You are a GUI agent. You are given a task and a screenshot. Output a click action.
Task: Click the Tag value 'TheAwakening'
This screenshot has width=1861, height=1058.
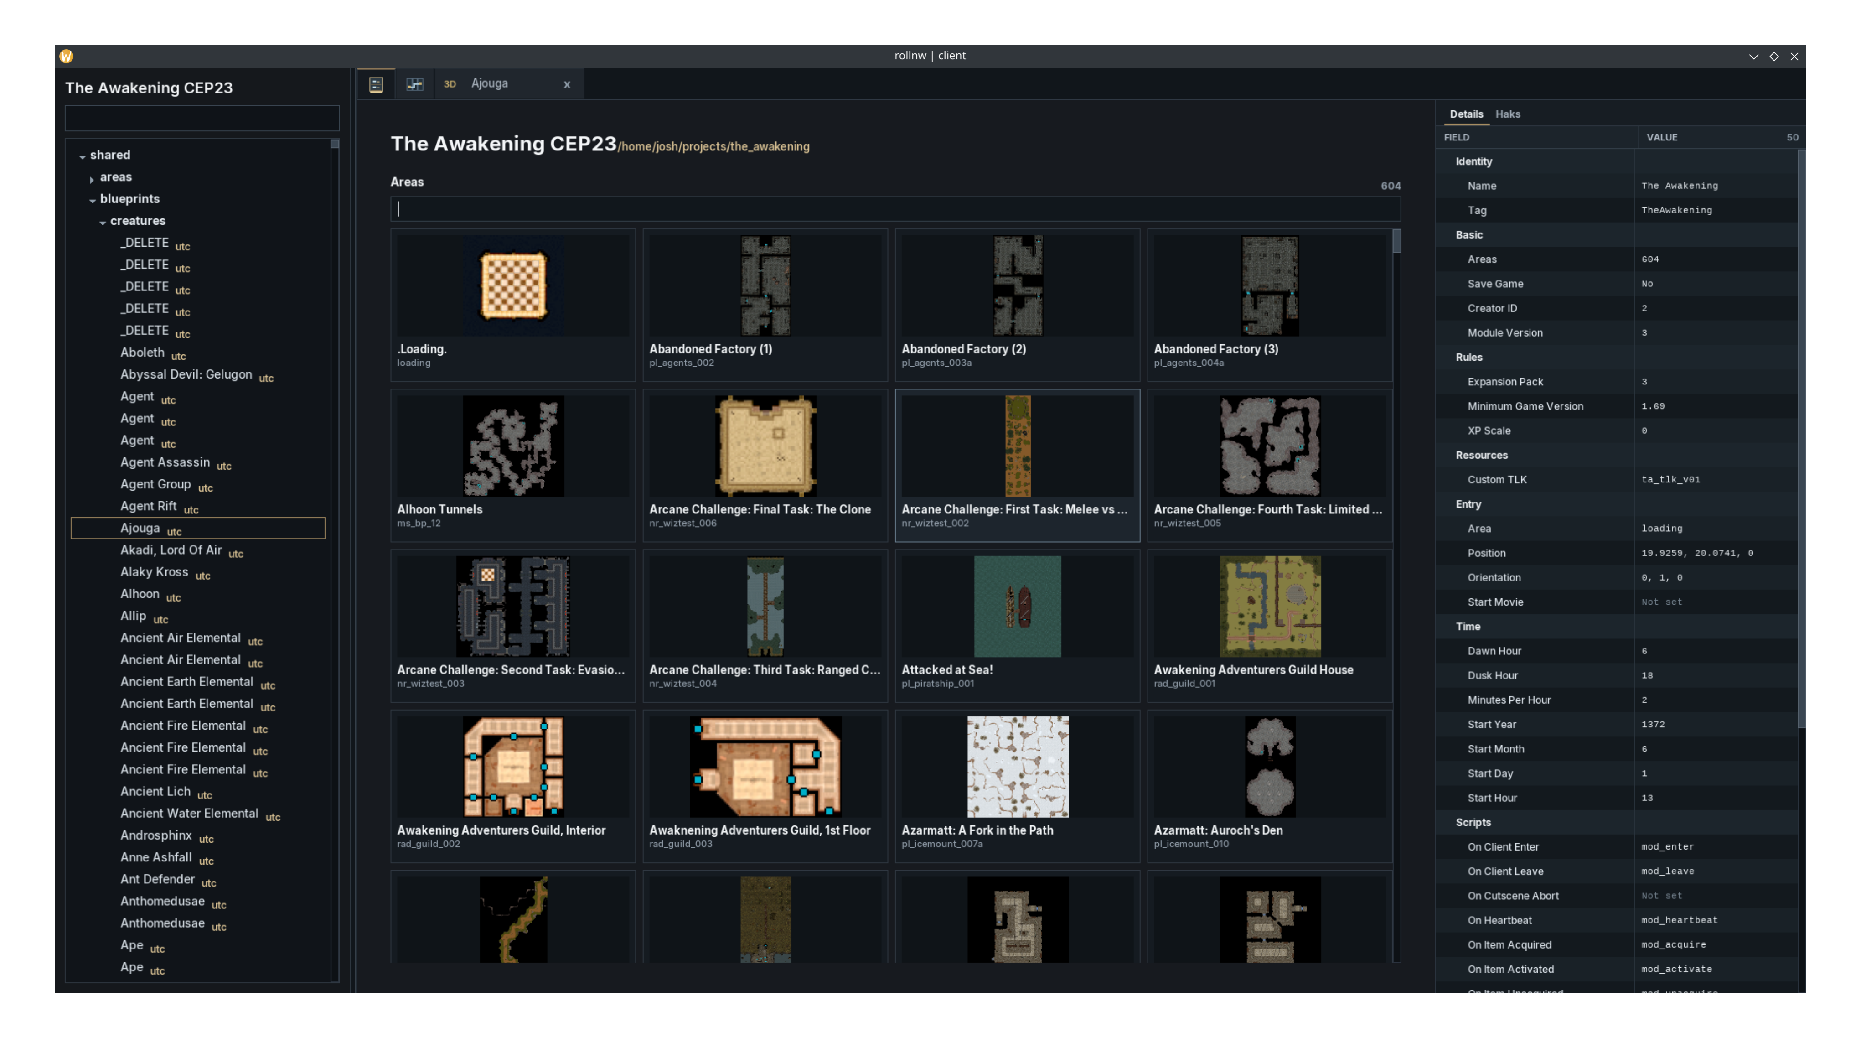1676,211
